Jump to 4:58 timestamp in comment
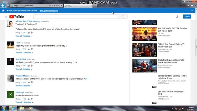This screenshot has height=111, width=197. point(86,79)
